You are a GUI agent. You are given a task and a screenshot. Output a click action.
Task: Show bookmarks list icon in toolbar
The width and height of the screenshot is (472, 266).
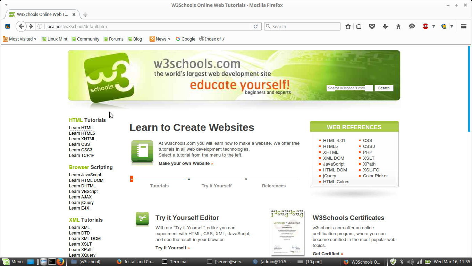(x=359, y=26)
